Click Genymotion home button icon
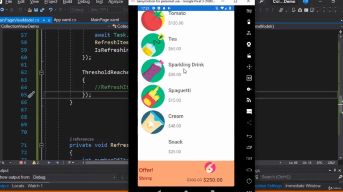 pyautogui.click(x=249, y=170)
